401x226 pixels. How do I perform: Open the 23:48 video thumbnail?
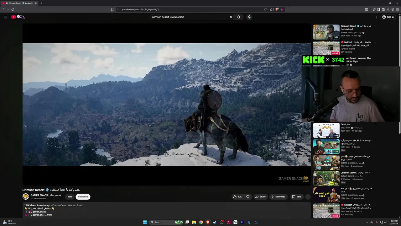326,130
